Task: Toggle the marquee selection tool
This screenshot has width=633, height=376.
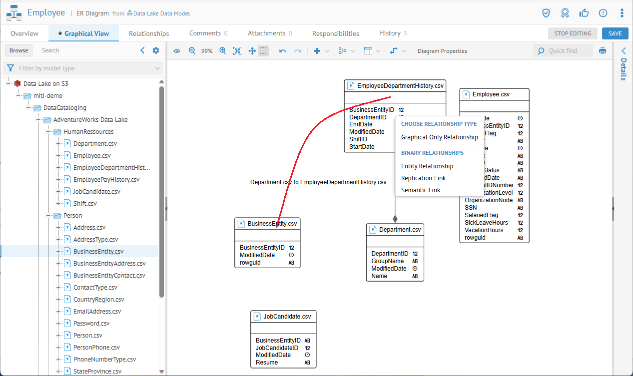Action: click(x=263, y=51)
